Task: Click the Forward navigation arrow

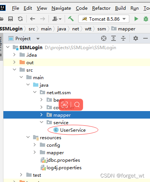Action: coord(42,19)
